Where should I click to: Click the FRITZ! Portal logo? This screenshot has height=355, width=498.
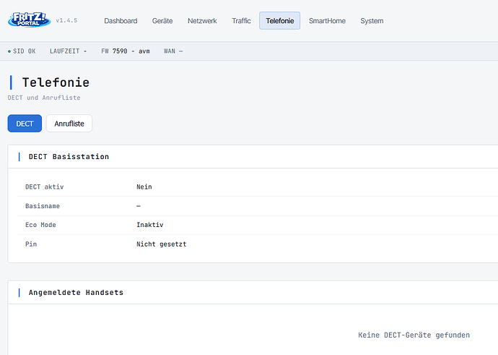point(29,20)
